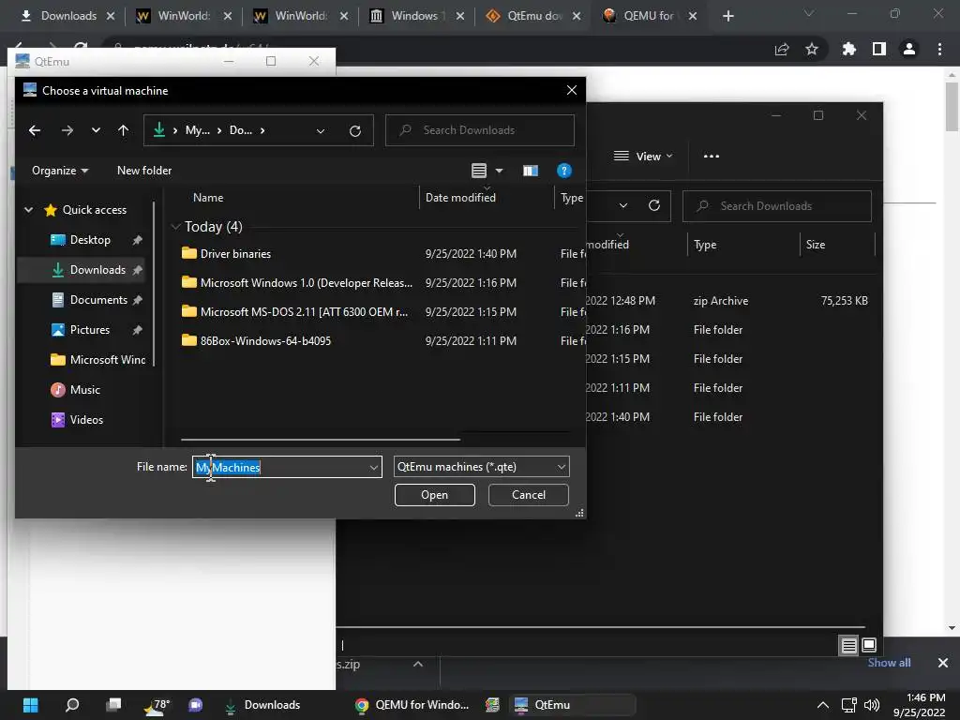
Task: Expand the address path dropdown in dialog
Action: click(321, 131)
